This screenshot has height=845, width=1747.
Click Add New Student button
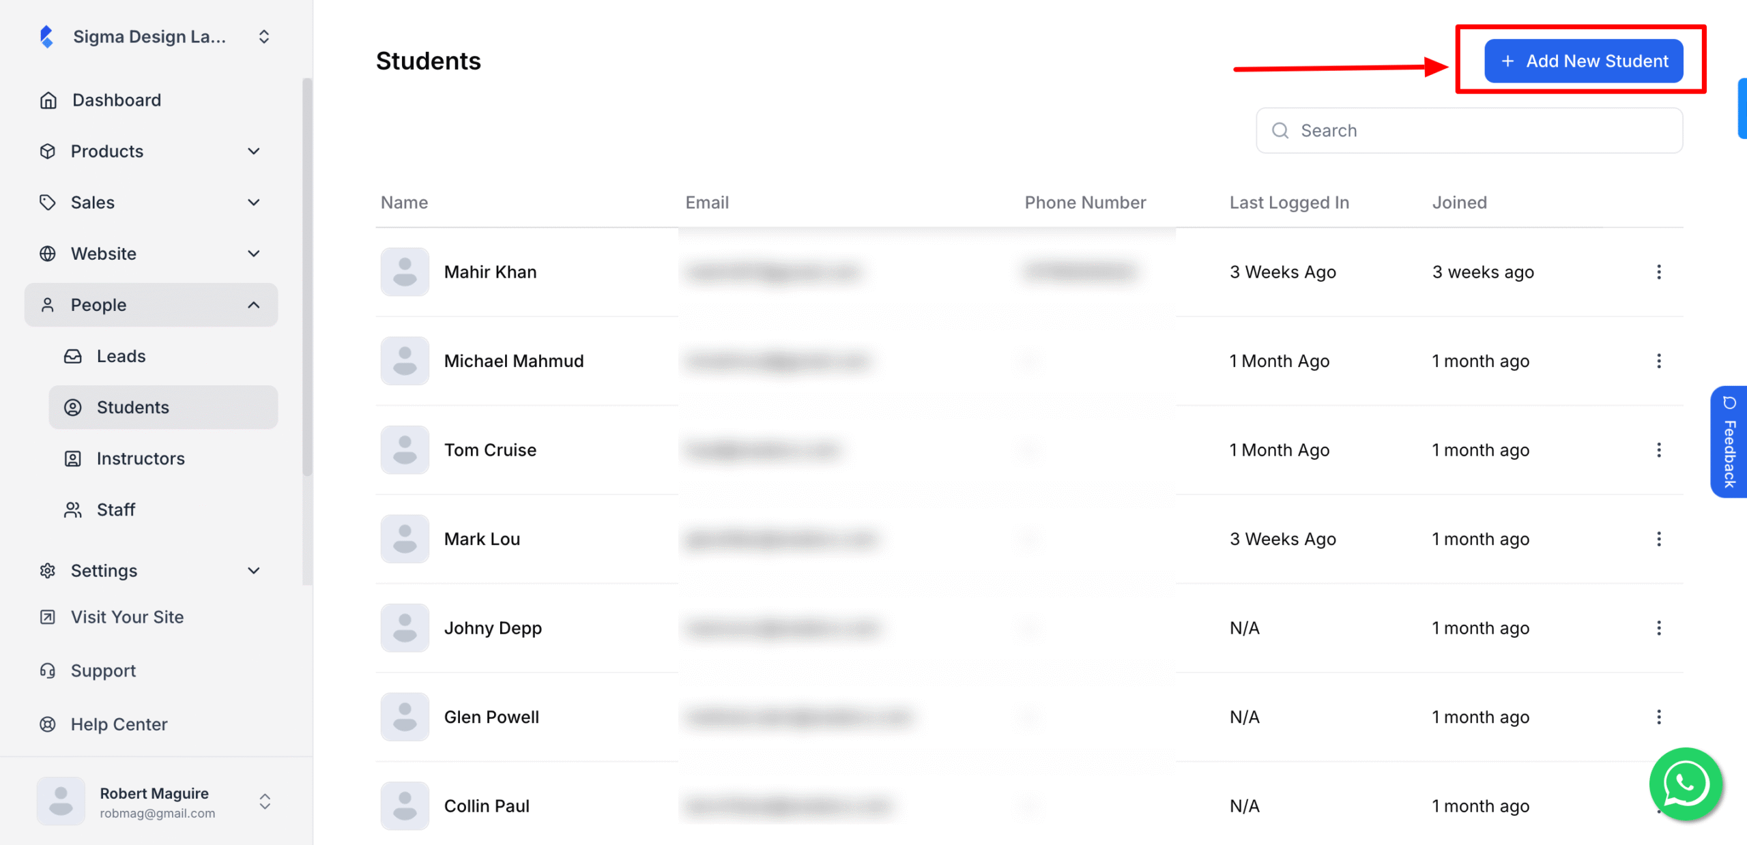(x=1583, y=61)
